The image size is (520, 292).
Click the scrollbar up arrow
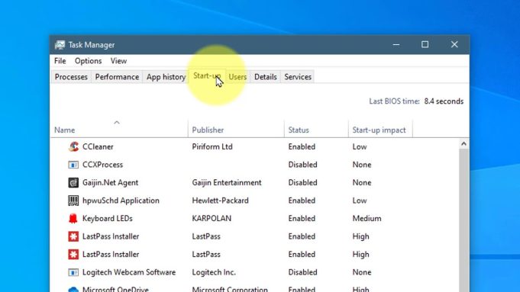click(463, 143)
